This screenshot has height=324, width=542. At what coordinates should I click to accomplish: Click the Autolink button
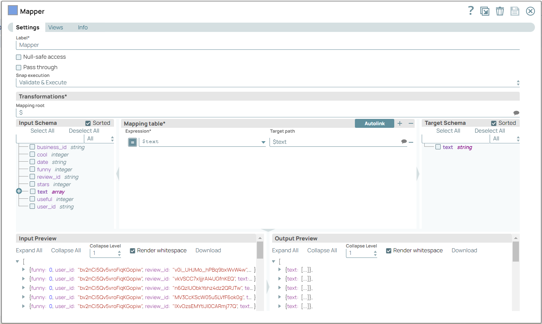pos(374,123)
